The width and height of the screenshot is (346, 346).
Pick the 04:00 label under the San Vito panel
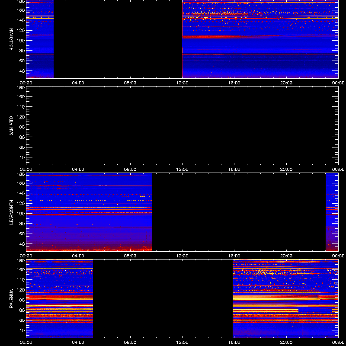tap(78, 170)
